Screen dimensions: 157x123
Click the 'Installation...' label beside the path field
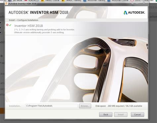pyautogui.click(x=15, y=106)
